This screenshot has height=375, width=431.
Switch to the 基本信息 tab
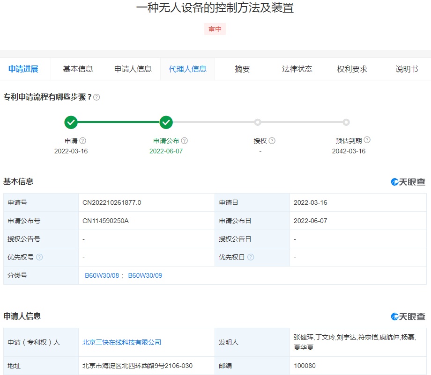click(78, 69)
